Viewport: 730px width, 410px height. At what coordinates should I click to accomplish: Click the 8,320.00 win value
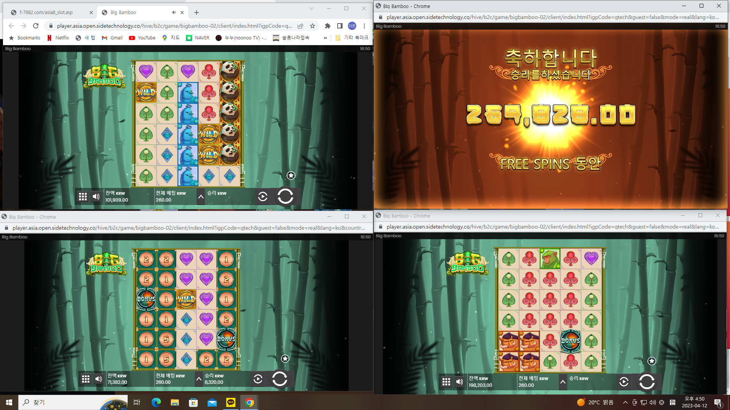tap(214, 382)
